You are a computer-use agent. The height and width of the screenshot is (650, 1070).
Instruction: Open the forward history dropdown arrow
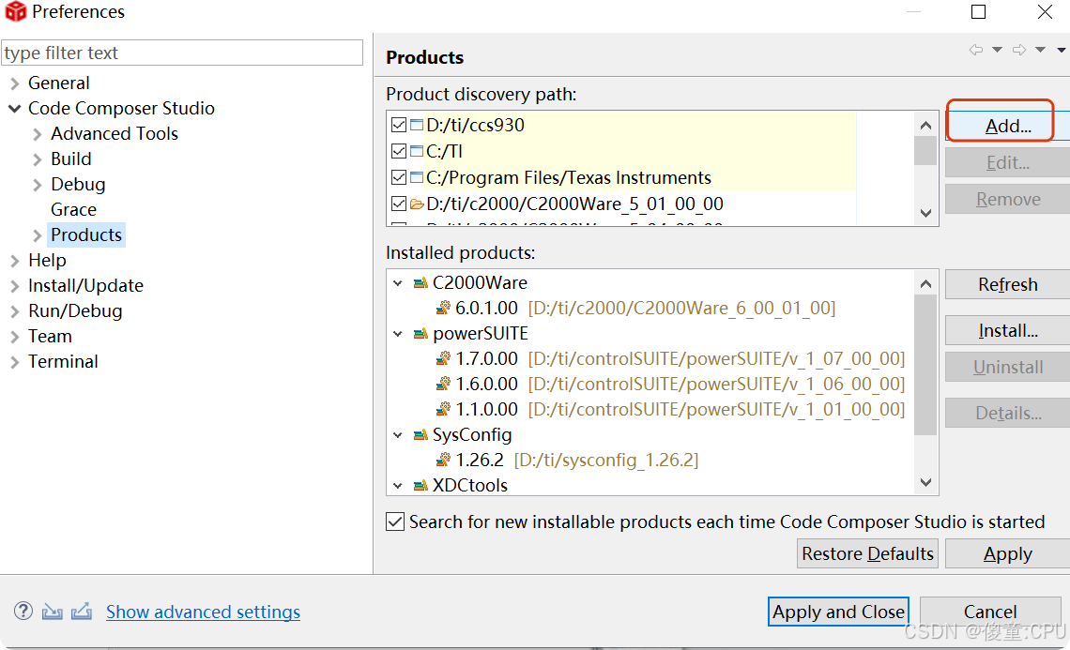click(x=1040, y=50)
